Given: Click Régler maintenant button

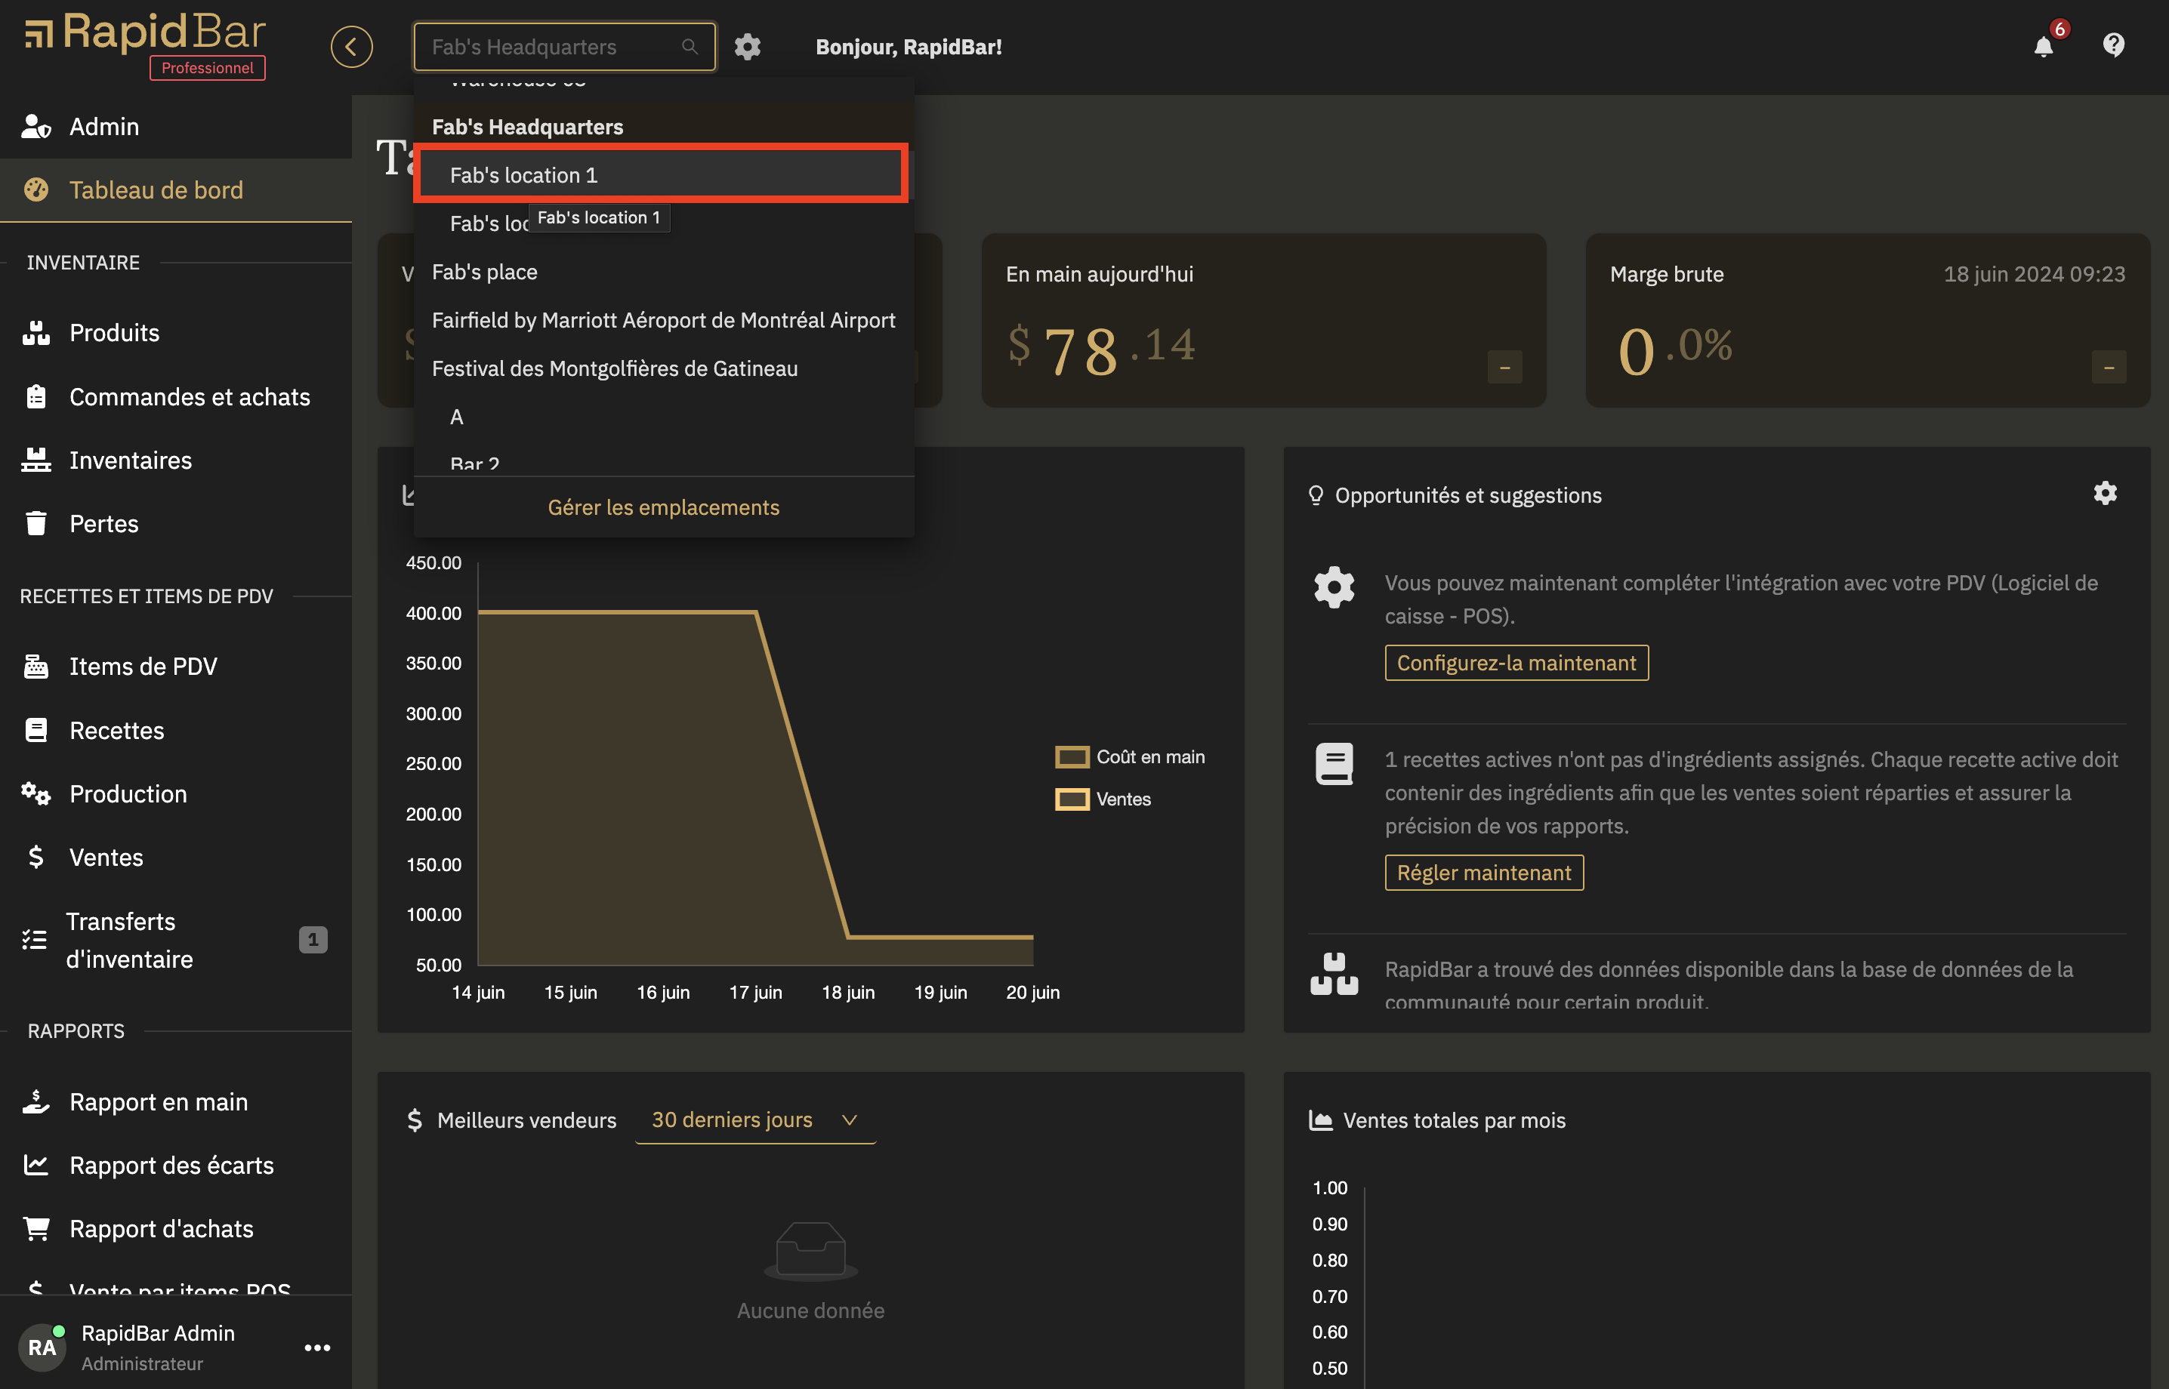Looking at the screenshot, I should (1484, 873).
